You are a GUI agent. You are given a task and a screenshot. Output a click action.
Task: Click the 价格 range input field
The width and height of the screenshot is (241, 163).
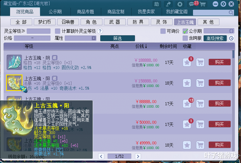32,38
